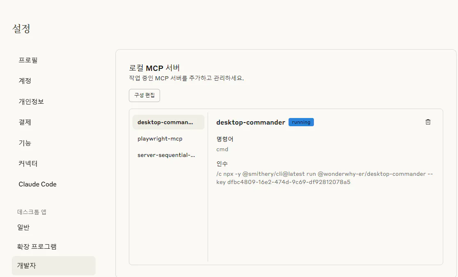
Task: Click the 구성 편집 button
Action: pos(144,95)
